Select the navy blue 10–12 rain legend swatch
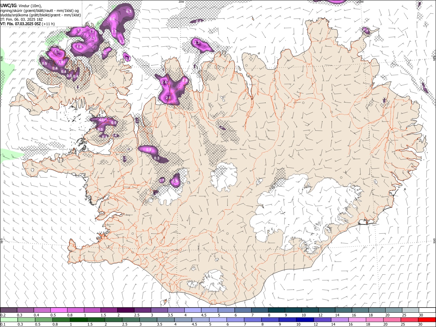Viewport: 436px width, 327px height. 305,320
